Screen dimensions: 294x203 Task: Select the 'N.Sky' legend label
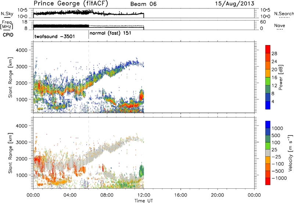7,14
